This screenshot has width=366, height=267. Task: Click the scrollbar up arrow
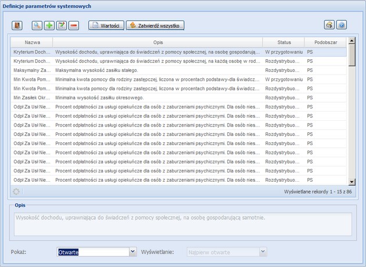351,41
